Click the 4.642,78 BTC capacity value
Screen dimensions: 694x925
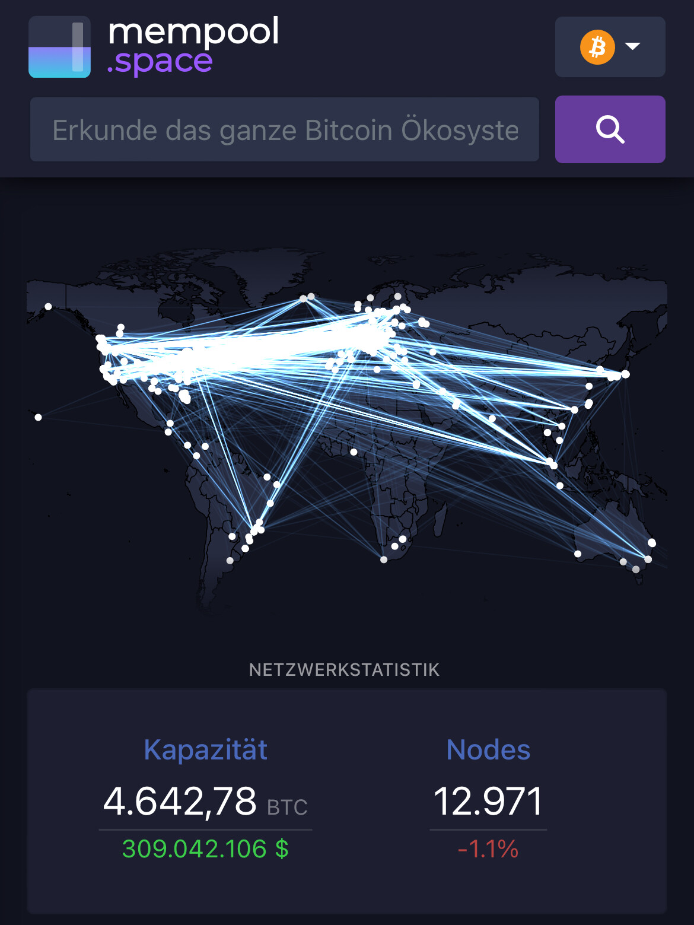[x=205, y=802]
